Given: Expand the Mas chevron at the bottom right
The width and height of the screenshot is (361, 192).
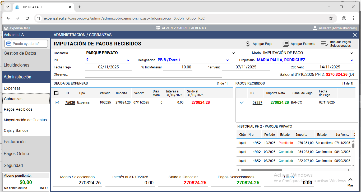Looking at the screenshot, I should (350, 180).
